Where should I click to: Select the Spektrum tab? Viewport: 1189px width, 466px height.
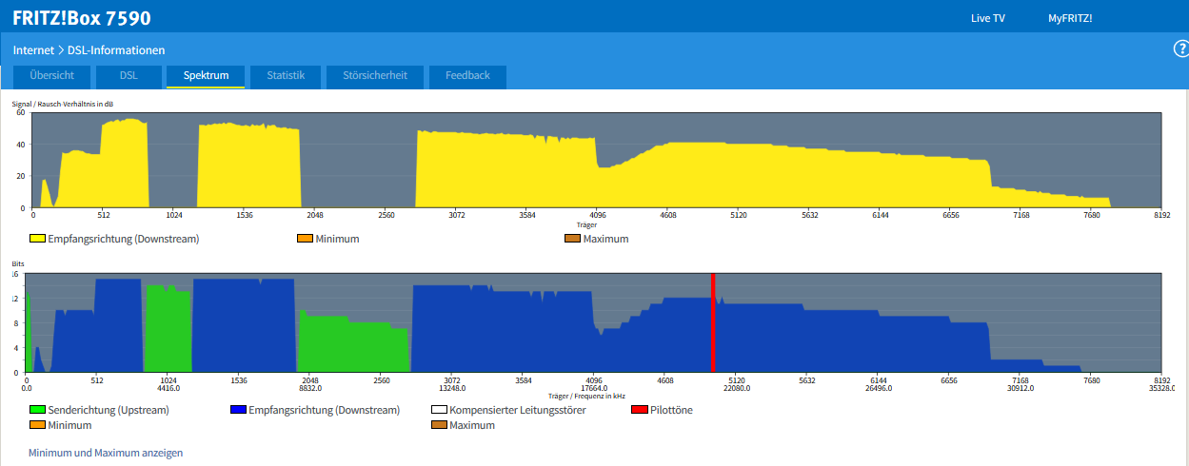(206, 76)
